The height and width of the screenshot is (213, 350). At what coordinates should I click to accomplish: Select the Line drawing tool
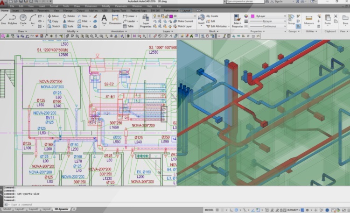click(4, 19)
